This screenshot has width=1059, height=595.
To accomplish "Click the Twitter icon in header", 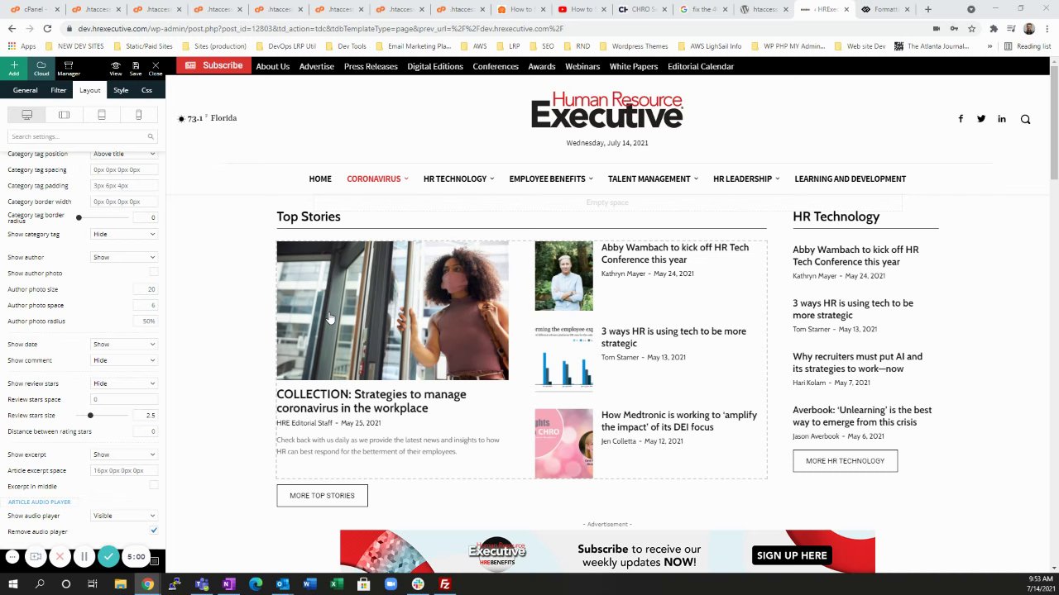I will pos(981,119).
